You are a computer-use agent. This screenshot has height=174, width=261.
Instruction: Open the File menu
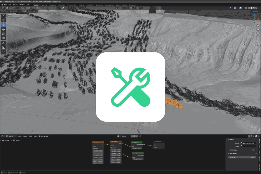(x=5, y=5)
